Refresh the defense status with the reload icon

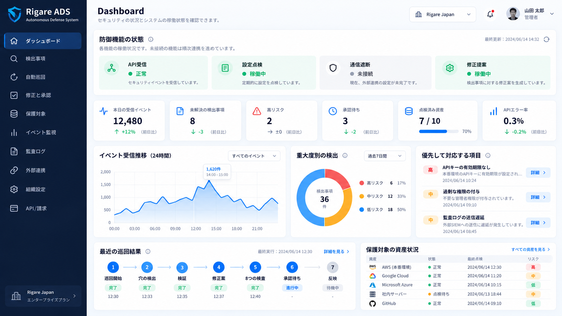pyautogui.click(x=547, y=39)
